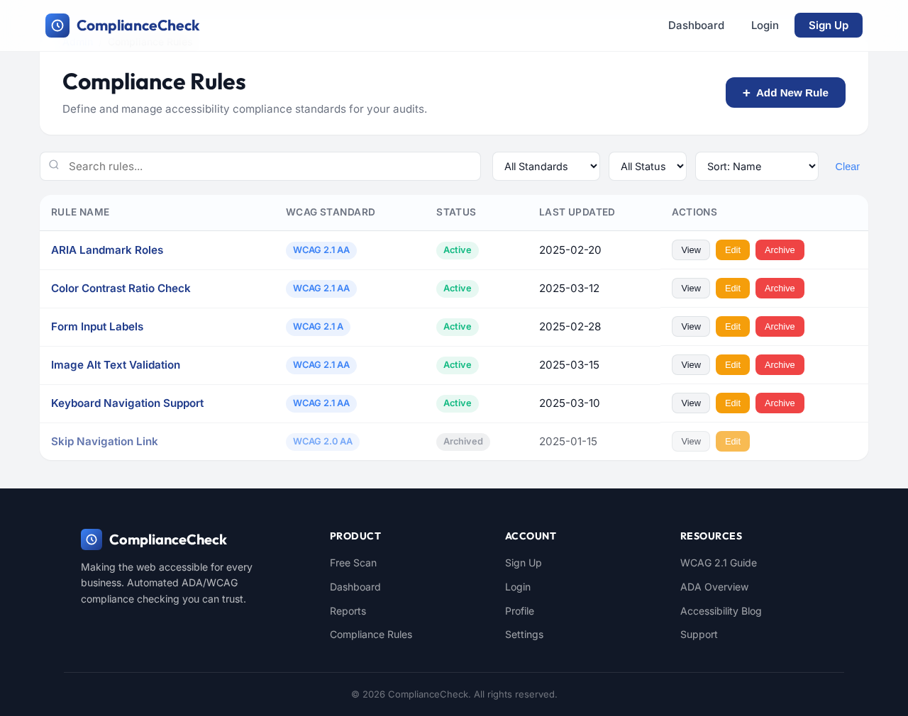Edit the Skip Navigation Link rule
This screenshot has width=908, height=716.
click(x=733, y=442)
